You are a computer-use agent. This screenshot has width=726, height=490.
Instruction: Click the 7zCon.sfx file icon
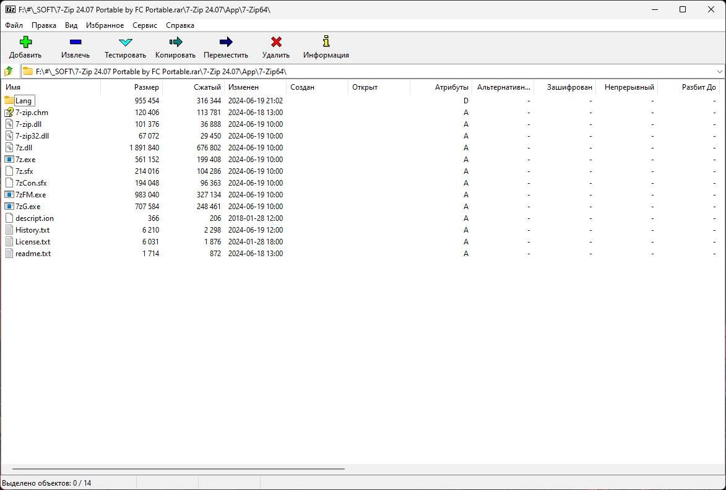pos(9,183)
